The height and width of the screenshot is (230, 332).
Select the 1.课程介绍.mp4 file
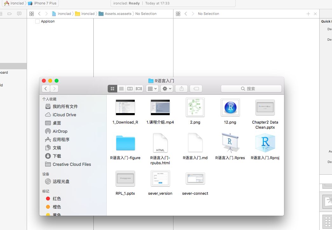[160, 107]
